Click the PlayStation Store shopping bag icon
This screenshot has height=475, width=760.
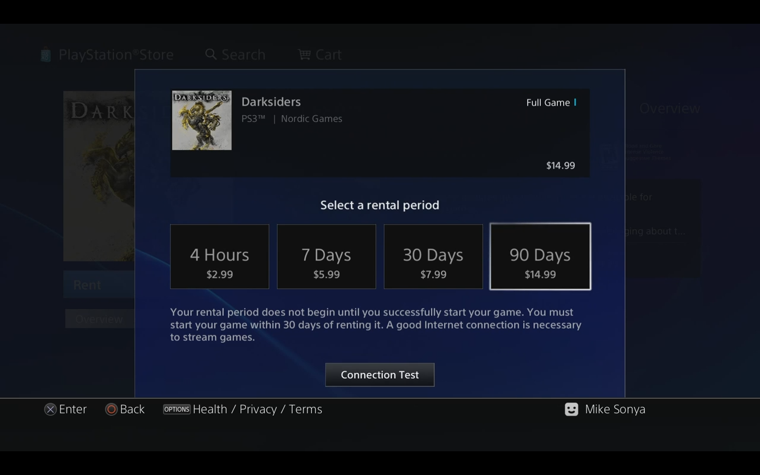[x=46, y=55]
